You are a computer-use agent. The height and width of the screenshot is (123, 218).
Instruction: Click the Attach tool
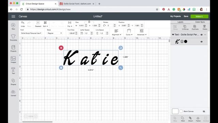pos(190,118)
